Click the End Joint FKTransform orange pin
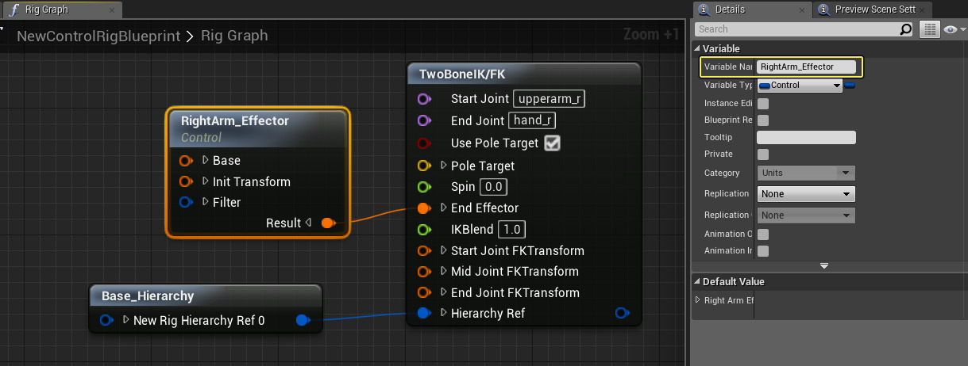 423,292
